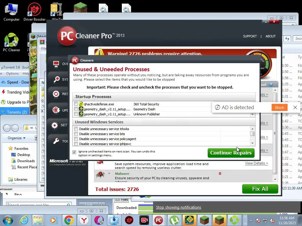Uncheck Ignore unchecked items on next scan

coord(74,152)
